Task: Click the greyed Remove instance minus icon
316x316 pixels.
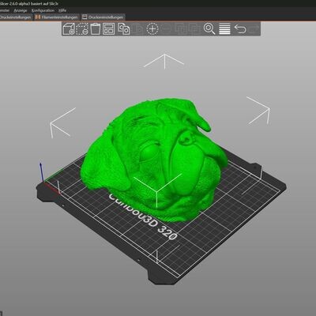Action: click(166, 28)
